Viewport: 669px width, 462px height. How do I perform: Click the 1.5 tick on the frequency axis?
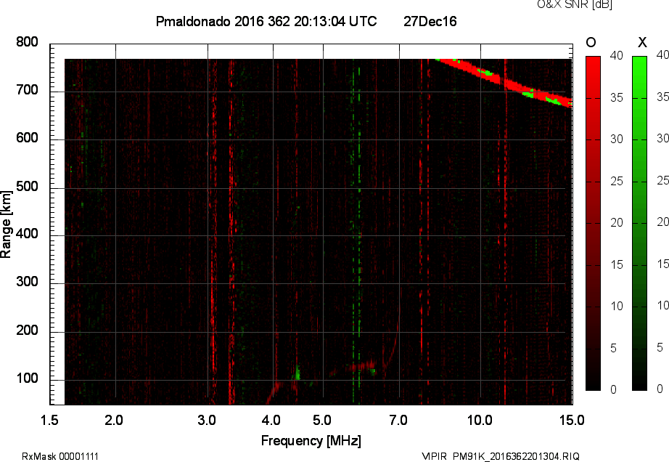[49, 420]
